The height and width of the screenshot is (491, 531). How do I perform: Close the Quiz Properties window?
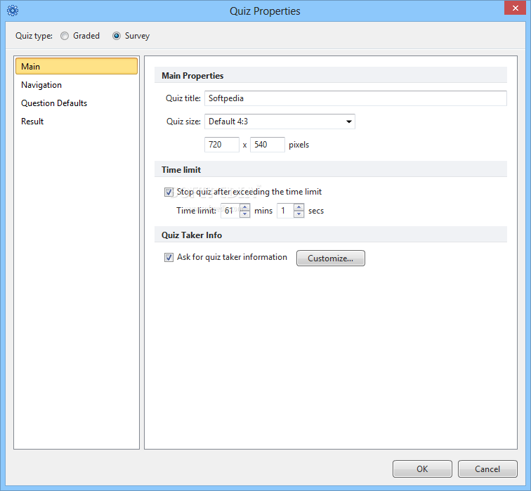[515, 8]
